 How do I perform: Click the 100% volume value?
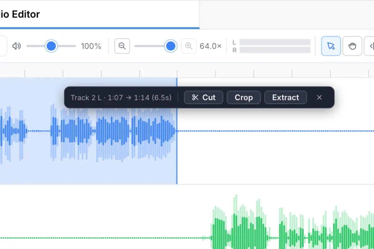pos(91,46)
